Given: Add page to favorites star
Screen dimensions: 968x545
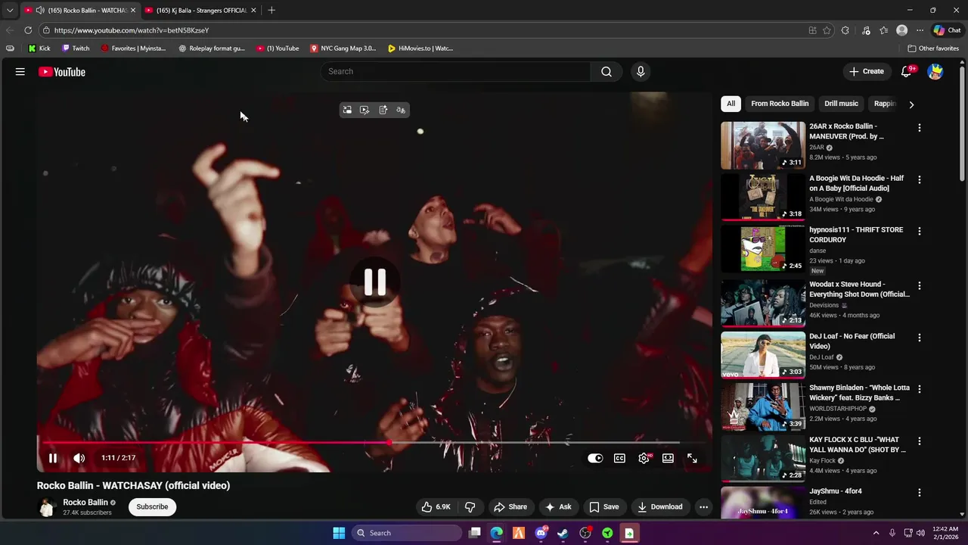Looking at the screenshot, I should [827, 30].
